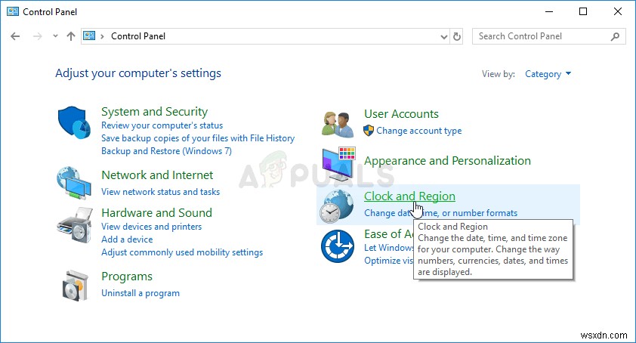
Task: Open the User Accounts people icon
Action: (x=338, y=124)
